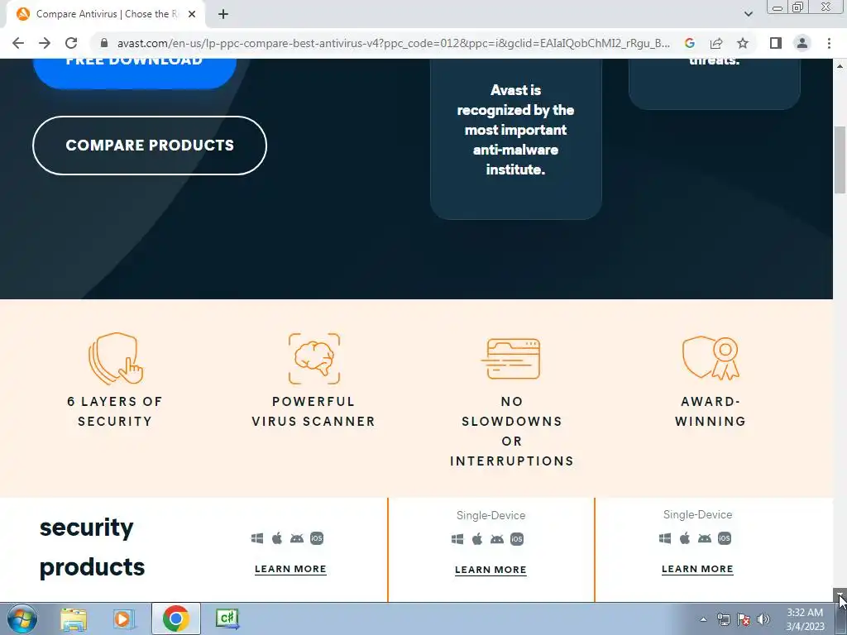Open the Chrome profile menu

coord(802,43)
